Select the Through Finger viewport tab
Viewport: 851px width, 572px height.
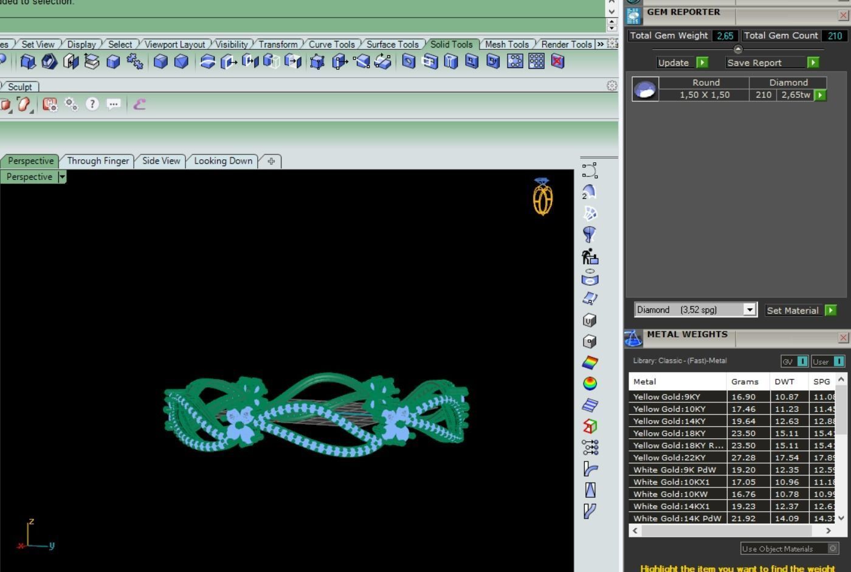[98, 161]
